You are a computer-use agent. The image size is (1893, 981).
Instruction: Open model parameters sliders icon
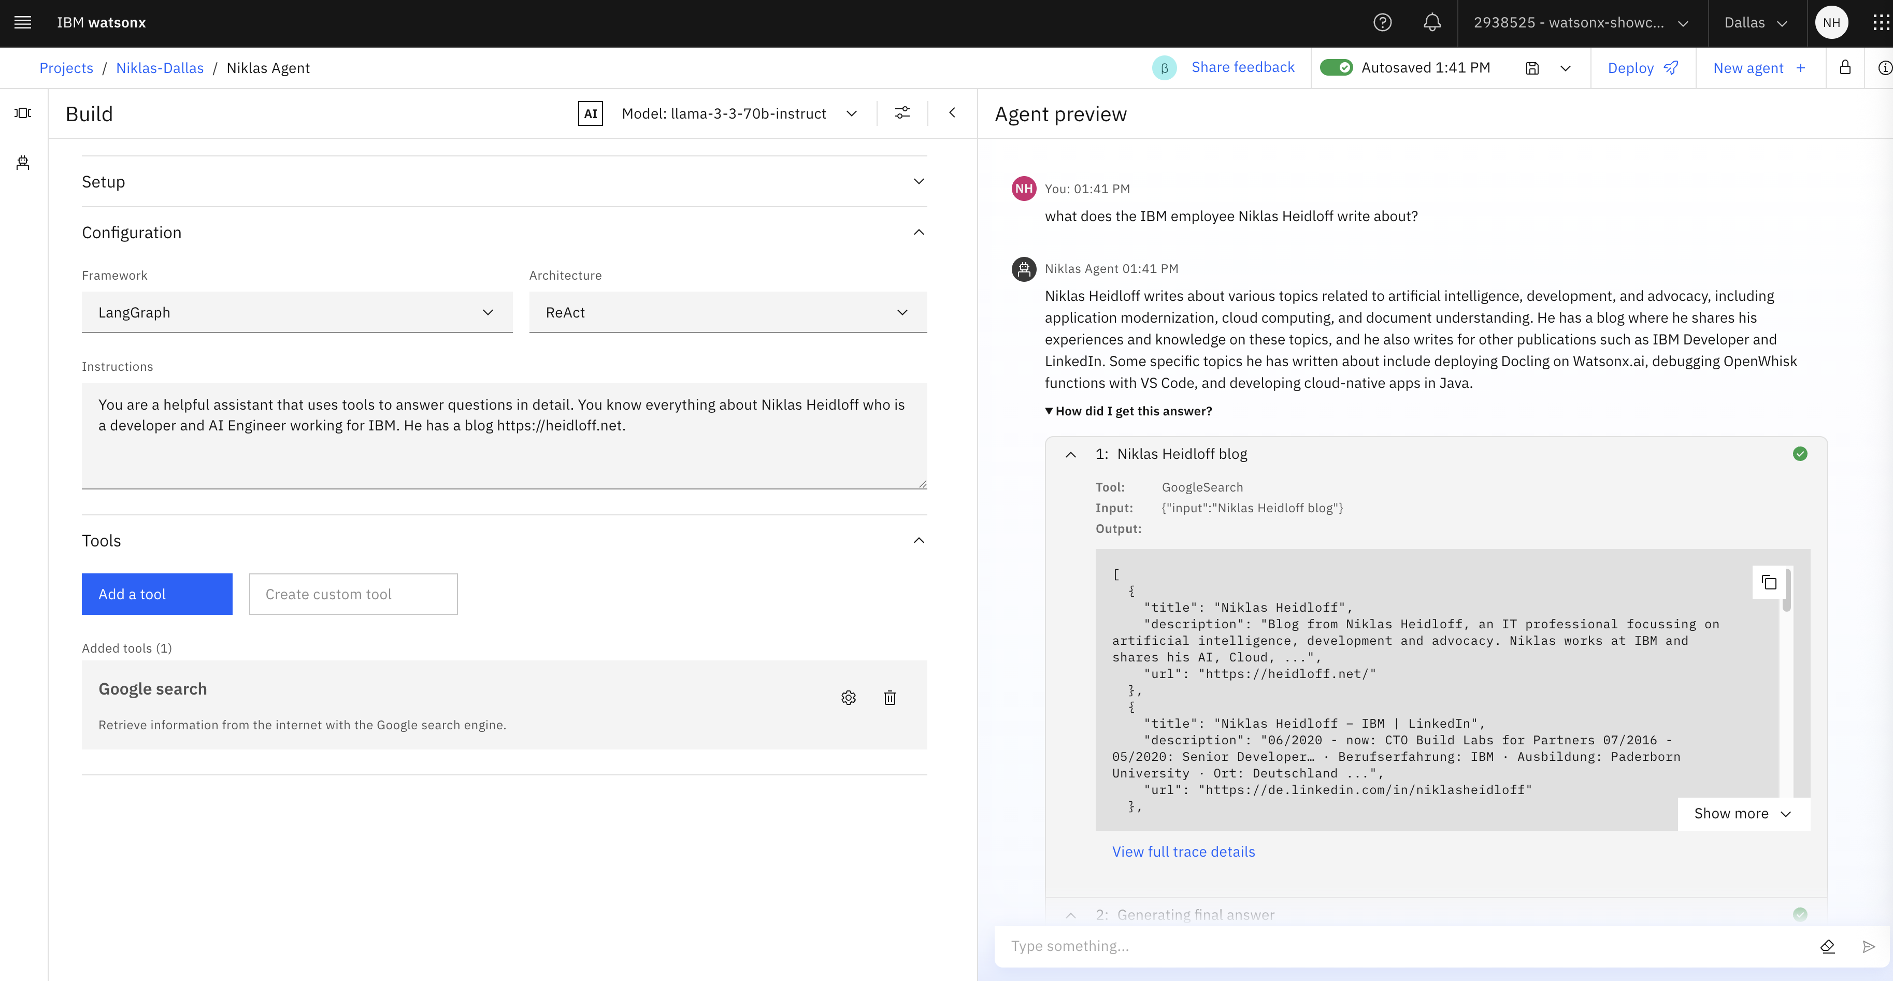click(x=901, y=113)
